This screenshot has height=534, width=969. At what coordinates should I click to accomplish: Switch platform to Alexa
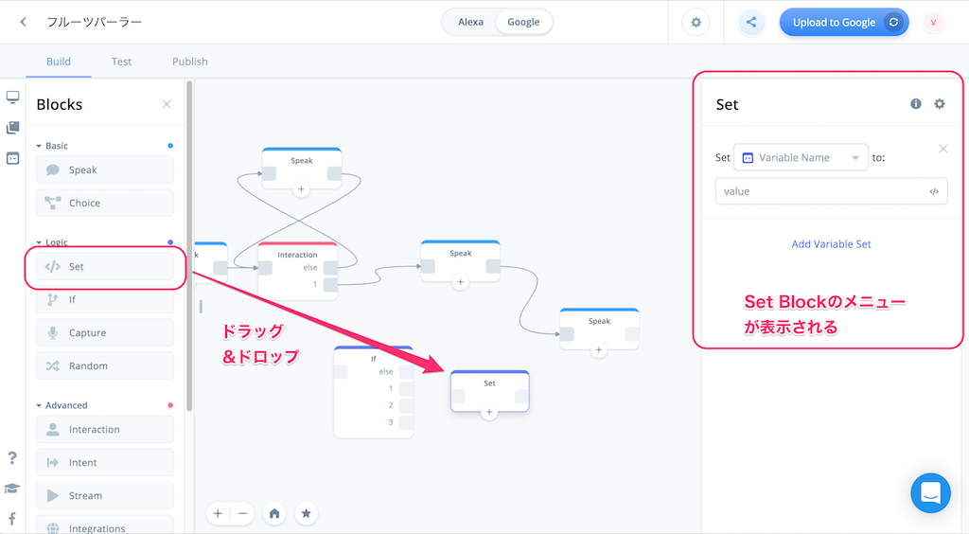pyautogui.click(x=470, y=23)
